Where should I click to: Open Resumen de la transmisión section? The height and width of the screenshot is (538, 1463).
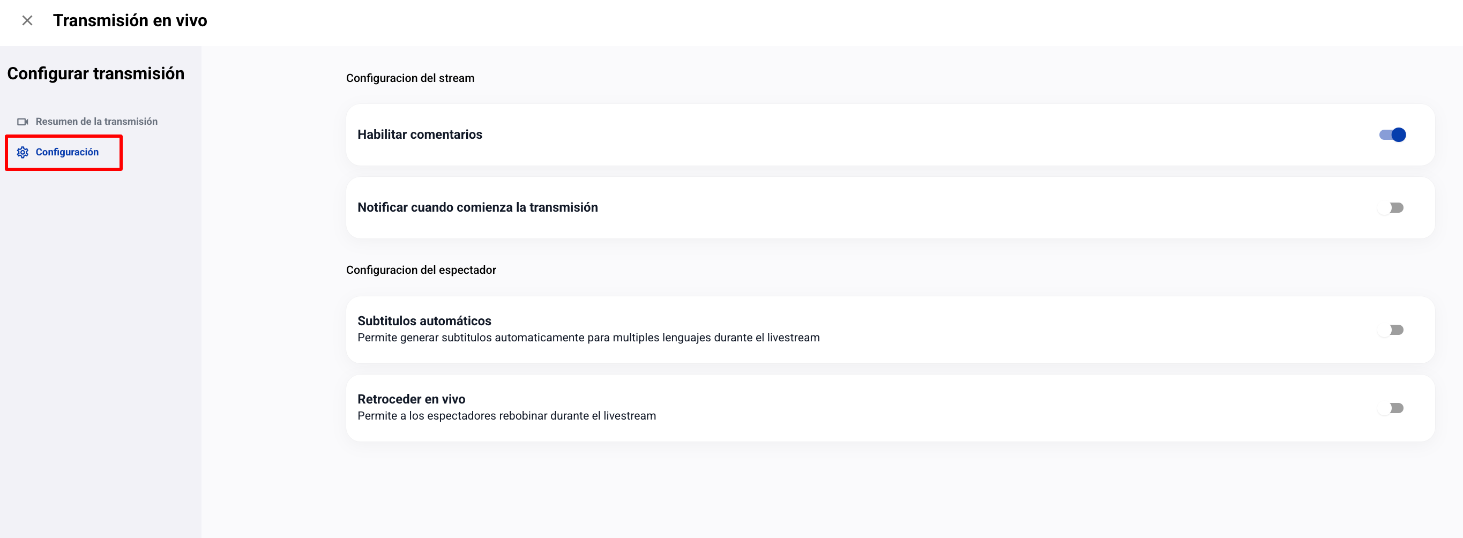pyautogui.click(x=96, y=122)
